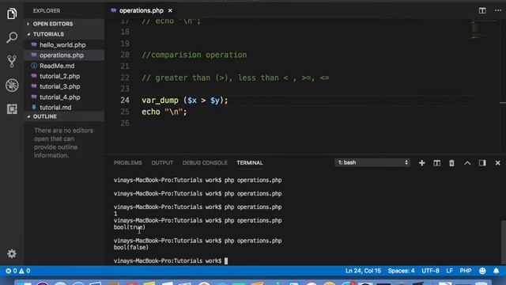This screenshot has height=285, width=506.
Task: Click the warnings count in status bar
Action: point(25,271)
